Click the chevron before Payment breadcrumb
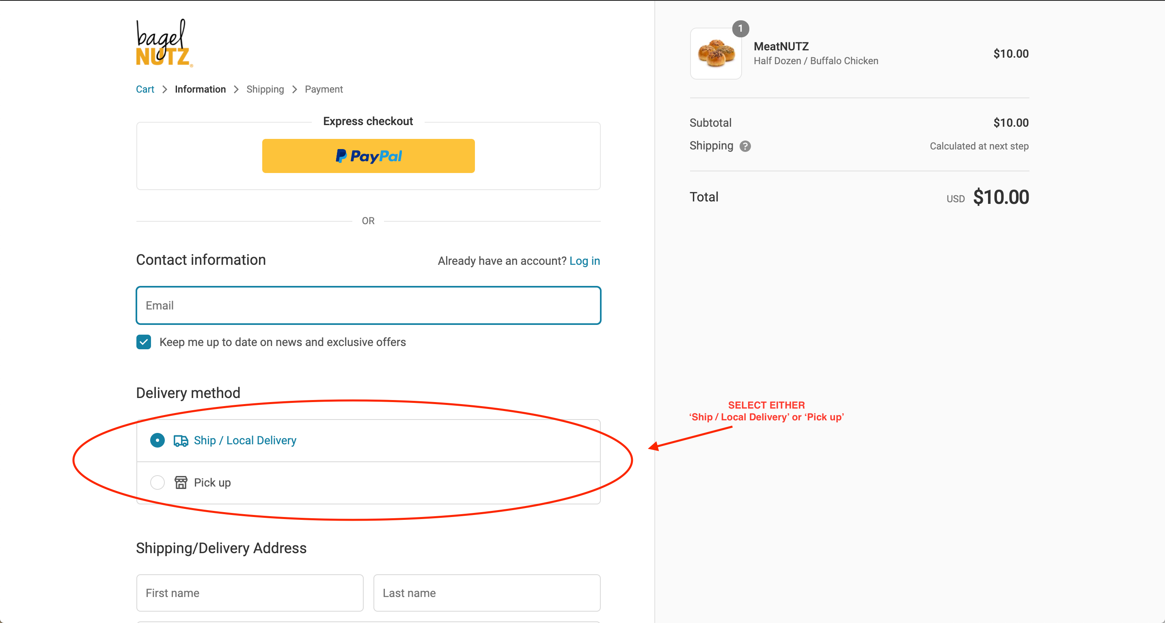 pos(294,90)
